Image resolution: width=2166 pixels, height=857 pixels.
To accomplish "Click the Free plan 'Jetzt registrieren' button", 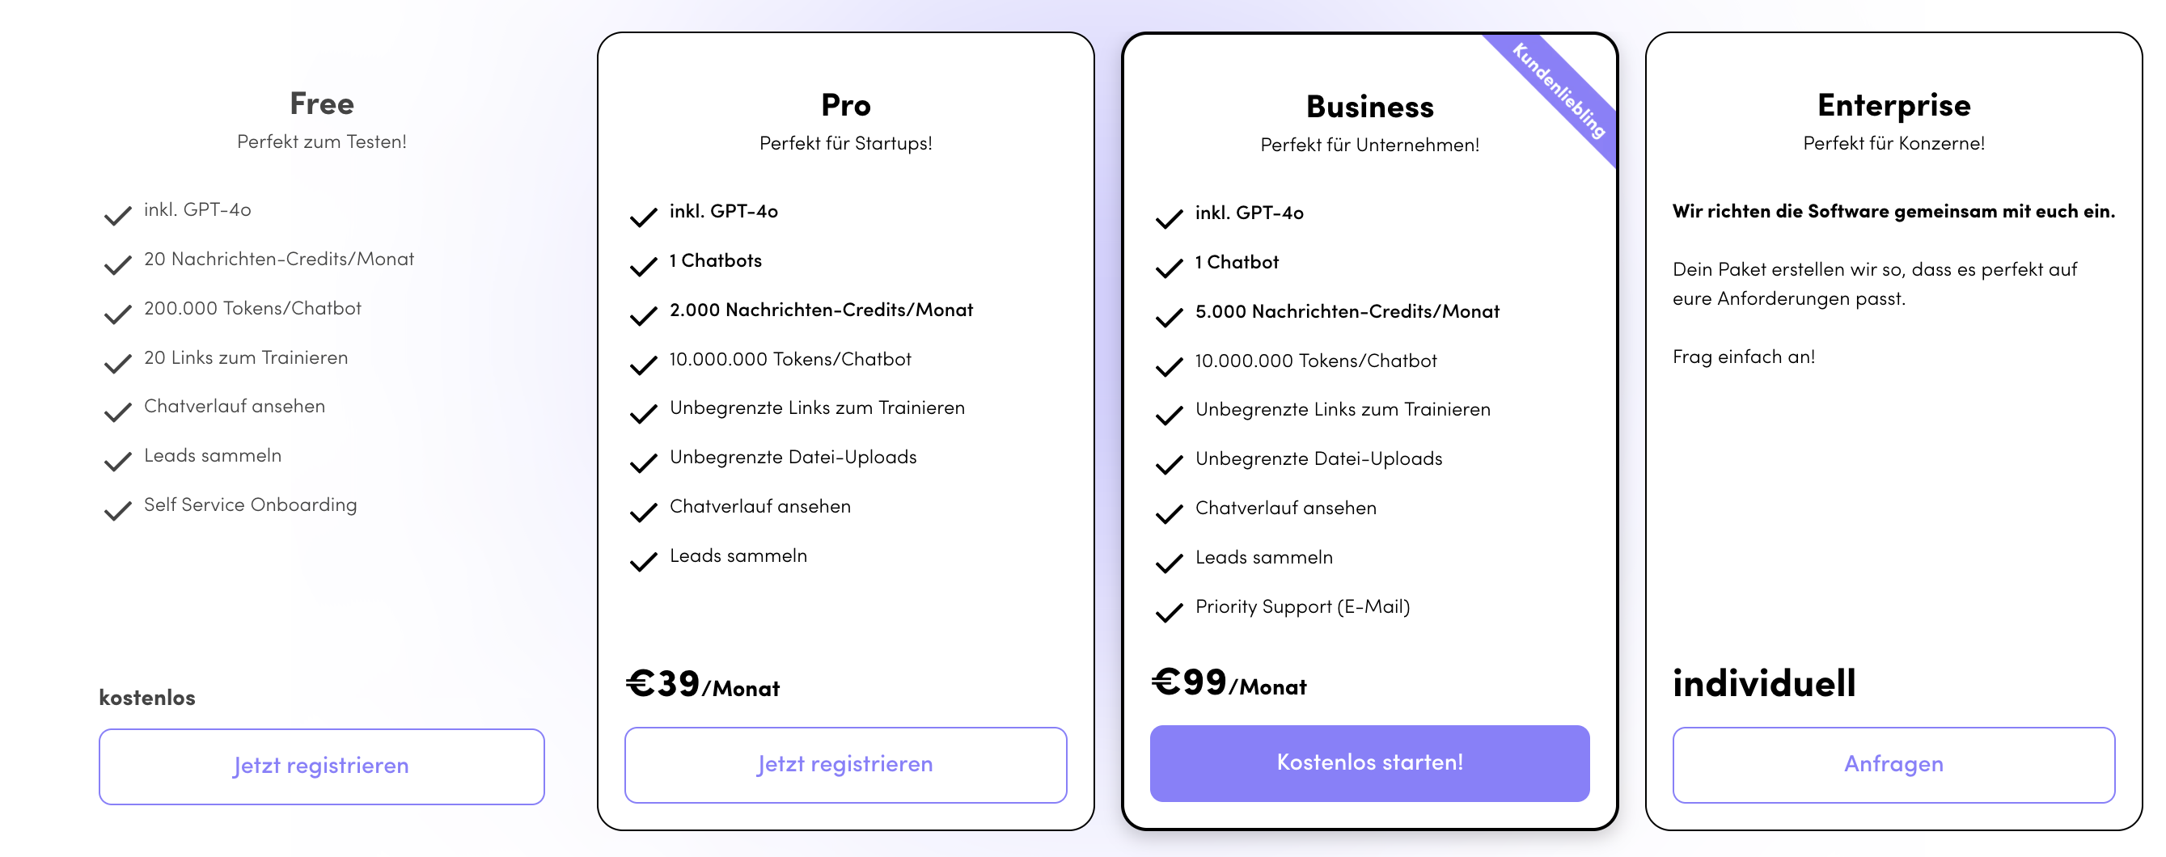I will tap(321, 766).
